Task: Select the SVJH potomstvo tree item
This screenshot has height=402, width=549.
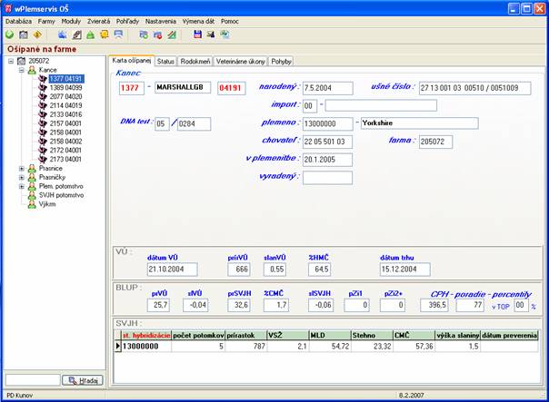Action: tap(61, 195)
